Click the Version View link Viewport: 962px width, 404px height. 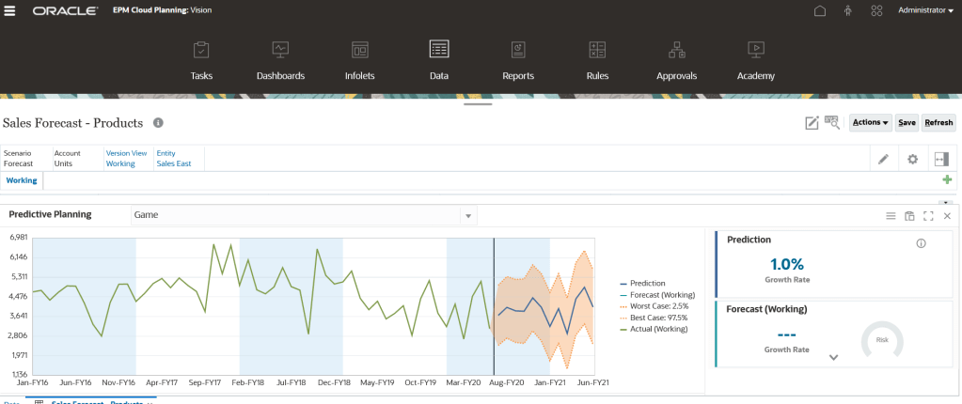click(x=126, y=152)
